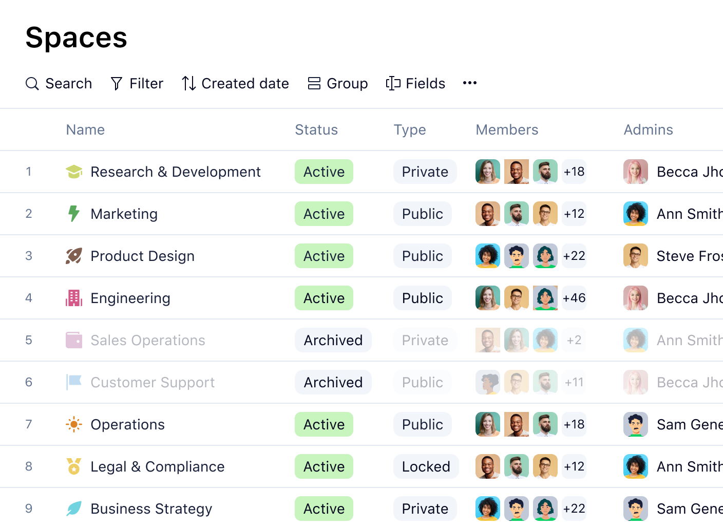Screen dimensions: 723x526
Task: Click +46 members badge for Engineering
Action: (574, 298)
